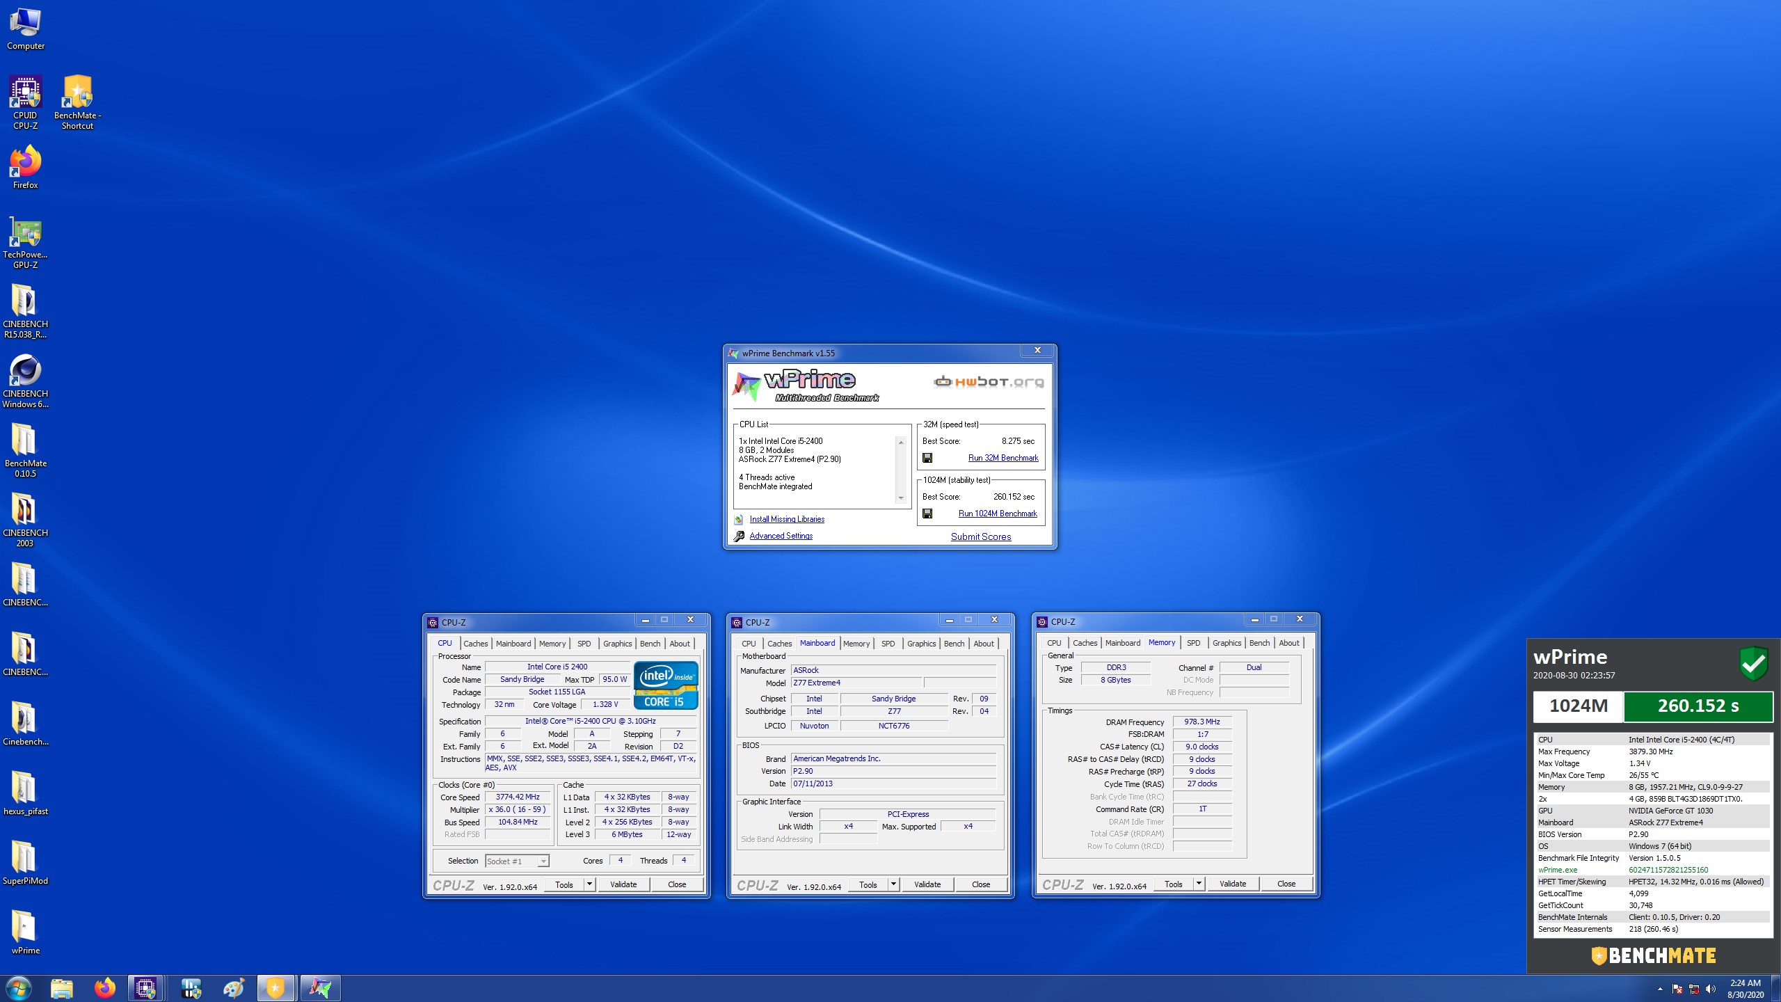Click Close button in Mainboard CPU-Z window
The height and width of the screenshot is (1002, 1781).
pyautogui.click(x=981, y=884)
